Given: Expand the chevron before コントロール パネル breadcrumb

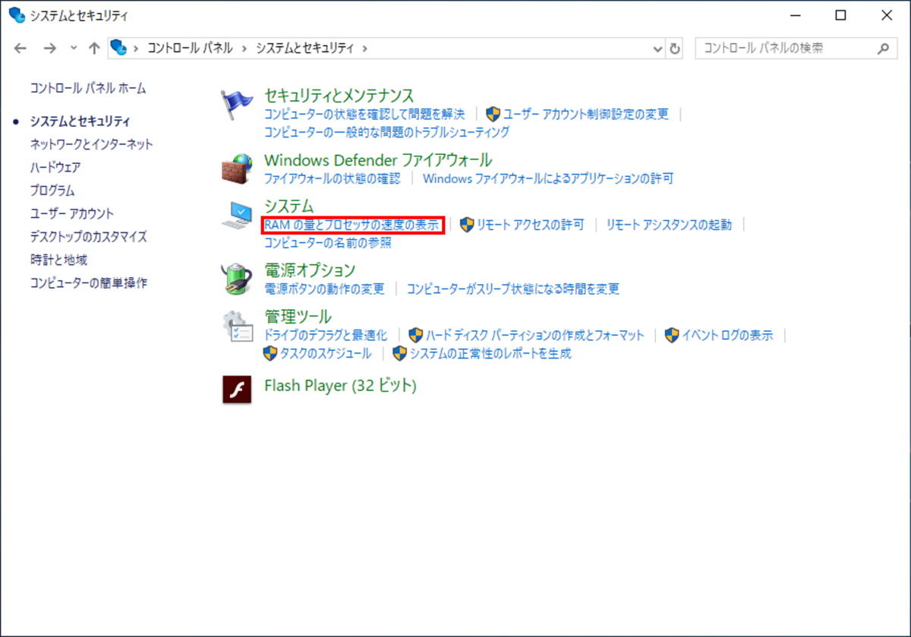Looking at the screenshot, I should point(135,48).
